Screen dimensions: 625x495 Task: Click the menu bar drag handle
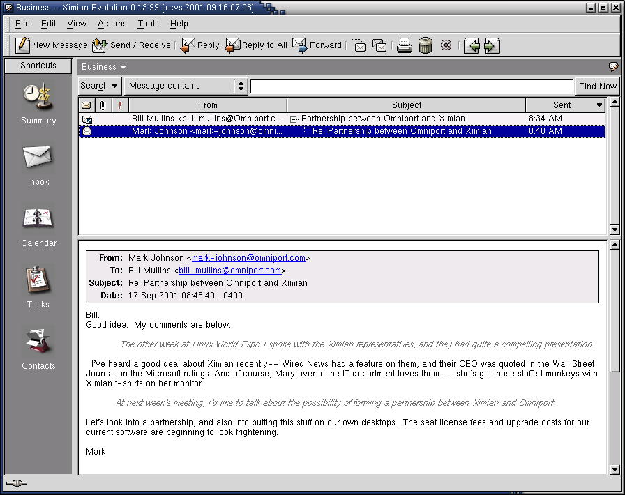6,24
